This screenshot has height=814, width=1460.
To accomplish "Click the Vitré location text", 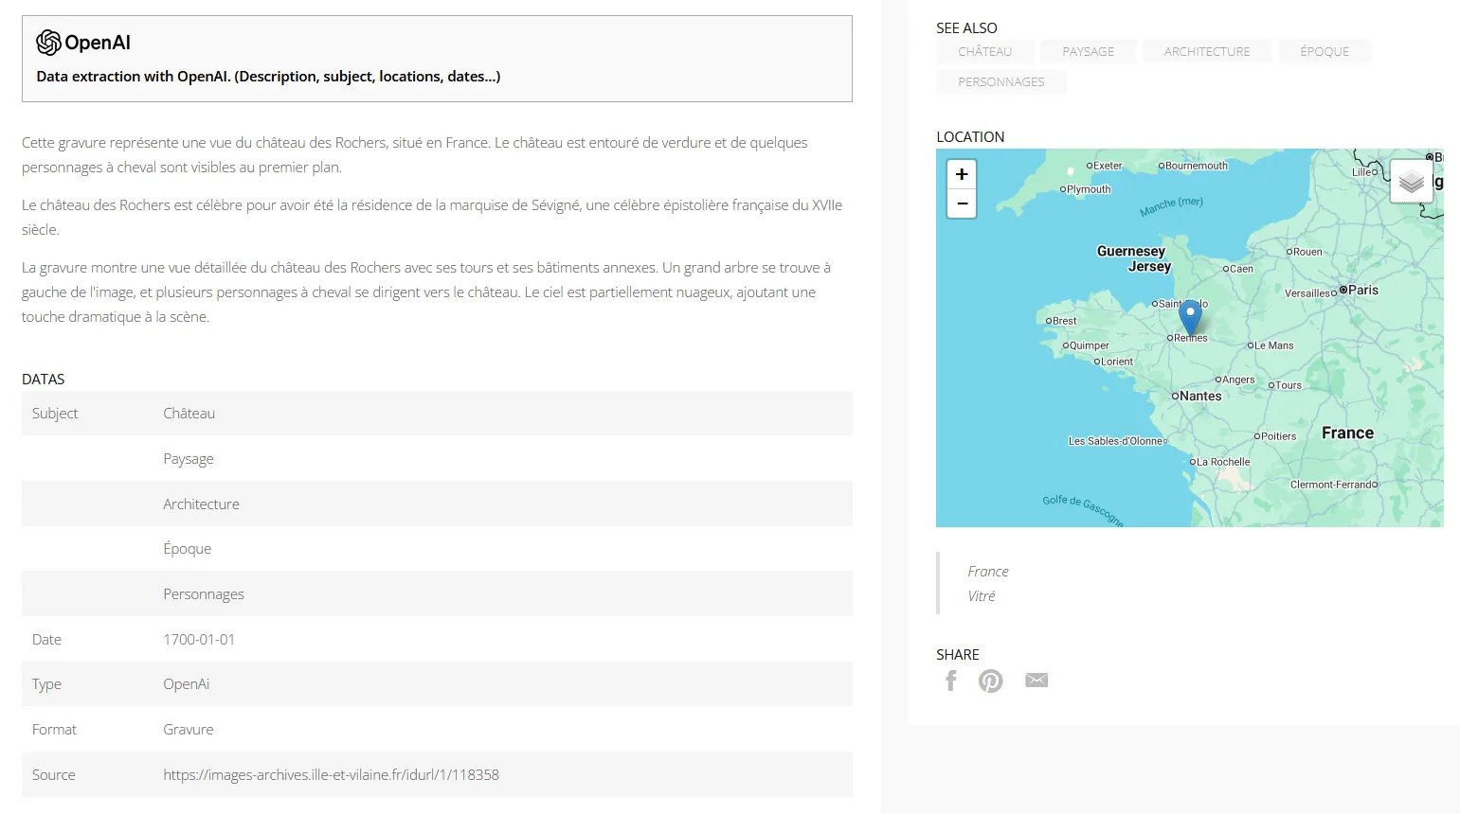I will pyautogui.click(x=982, y=596).
